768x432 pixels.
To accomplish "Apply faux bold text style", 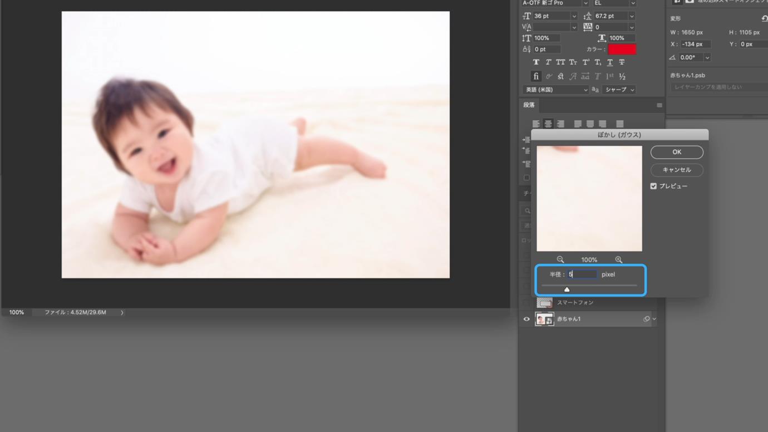I will 536,62.
